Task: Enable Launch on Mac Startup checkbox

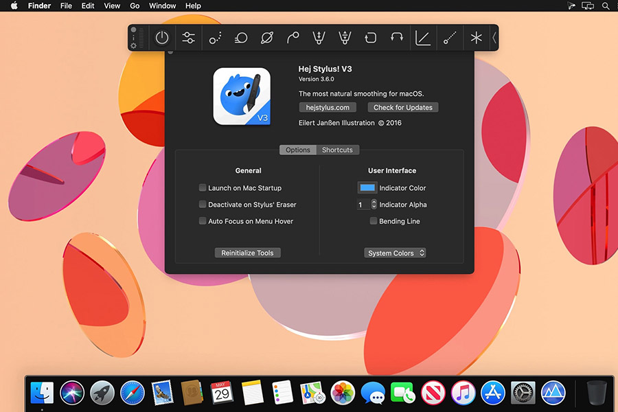Action: pyautogui.click(x=203, y=187)
